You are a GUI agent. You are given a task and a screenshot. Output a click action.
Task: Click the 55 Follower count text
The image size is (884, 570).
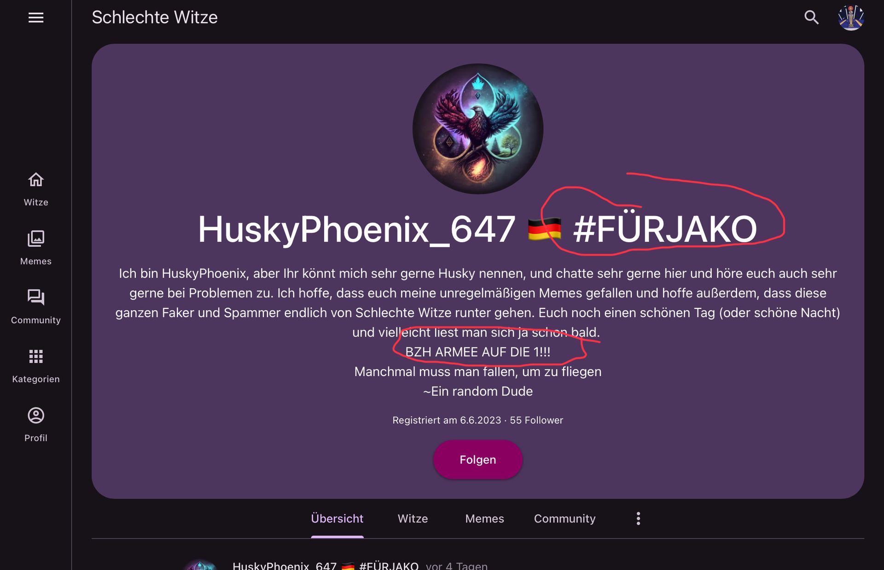tap(536, 420)
